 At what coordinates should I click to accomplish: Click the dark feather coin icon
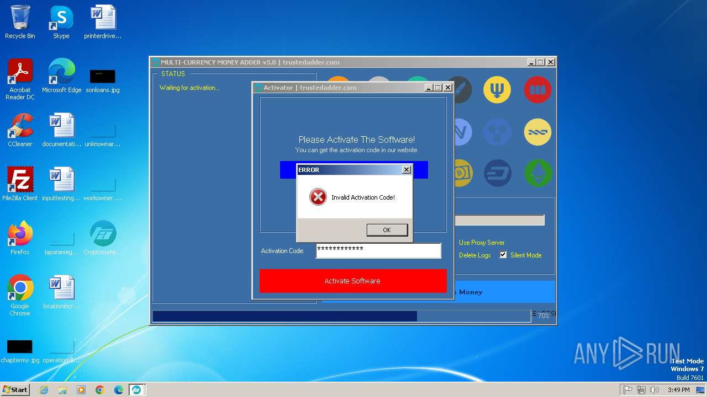pos(462,90)
